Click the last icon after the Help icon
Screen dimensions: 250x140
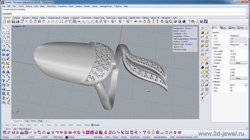206,21
